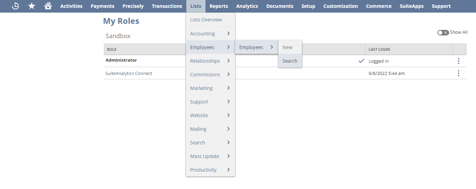The image size is (476, 189).
Task: Select the Administrator role
Action: click(x=121, y=60)
